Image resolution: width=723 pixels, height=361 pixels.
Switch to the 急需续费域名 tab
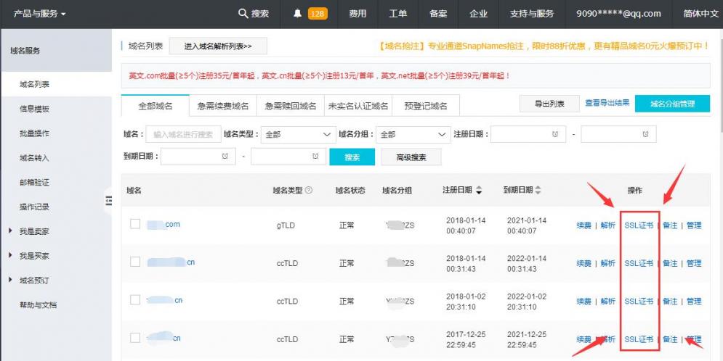point(223,106)
